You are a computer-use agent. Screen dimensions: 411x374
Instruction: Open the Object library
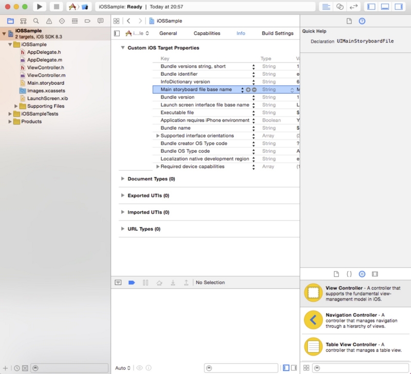coord(362,274)
